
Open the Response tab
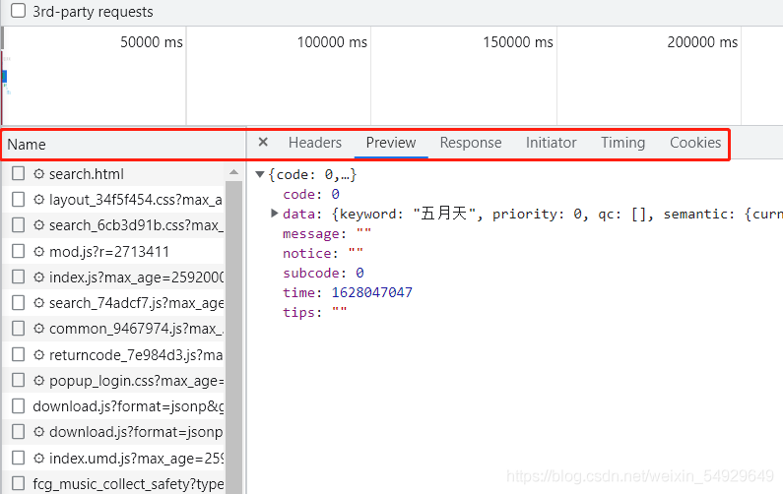[471, 143]
